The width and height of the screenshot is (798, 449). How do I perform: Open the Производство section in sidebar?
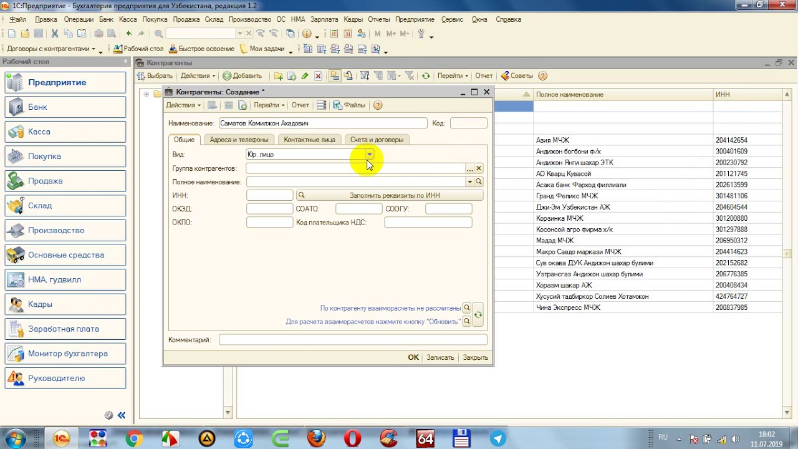click(x=65, y=230)
